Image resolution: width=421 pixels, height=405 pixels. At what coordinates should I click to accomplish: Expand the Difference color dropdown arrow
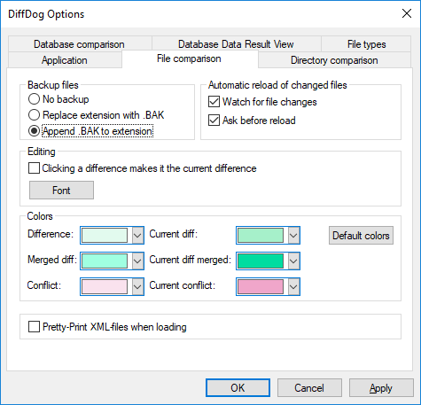[137, 235]
